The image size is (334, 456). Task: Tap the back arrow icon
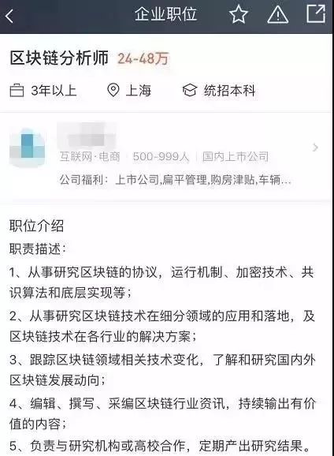[x=9, y=16]
